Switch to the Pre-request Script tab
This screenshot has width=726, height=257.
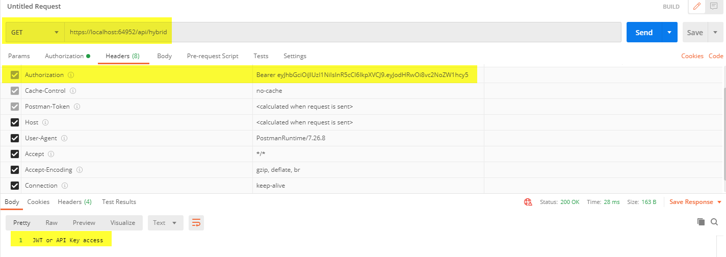pyautogui.click(x=213, y=56)
